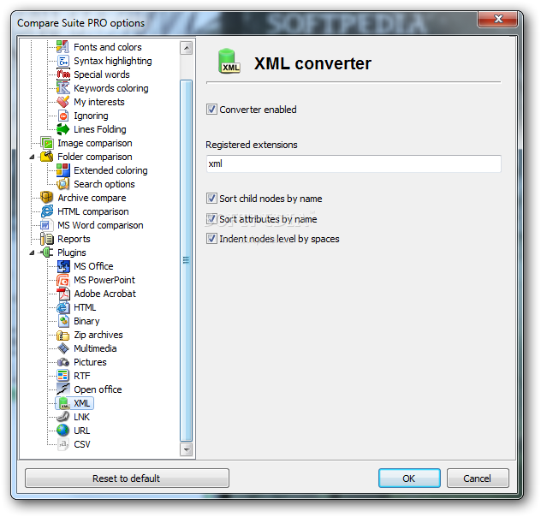Click the Image comparison icon
This screenshot has height=517, width=541.
coord(46,143)
